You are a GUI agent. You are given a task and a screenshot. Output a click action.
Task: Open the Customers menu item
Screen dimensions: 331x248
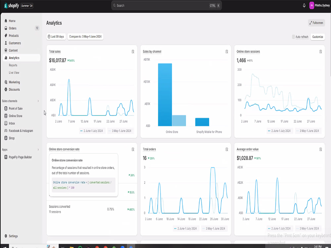click(x=21, y=43)
